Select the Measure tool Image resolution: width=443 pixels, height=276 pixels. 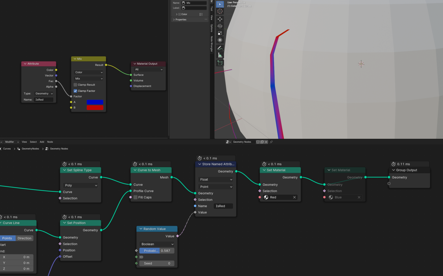click(220, 55)
